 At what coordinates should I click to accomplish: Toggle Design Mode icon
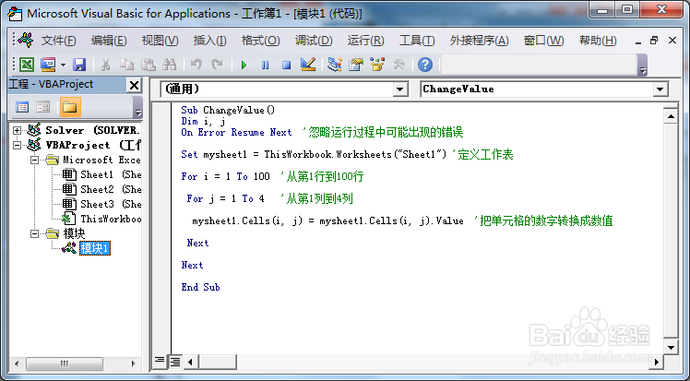pos(307,65)
